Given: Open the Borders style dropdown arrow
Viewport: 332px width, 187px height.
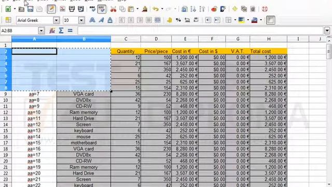Looking at the screenshot, I should click(235, 20).
